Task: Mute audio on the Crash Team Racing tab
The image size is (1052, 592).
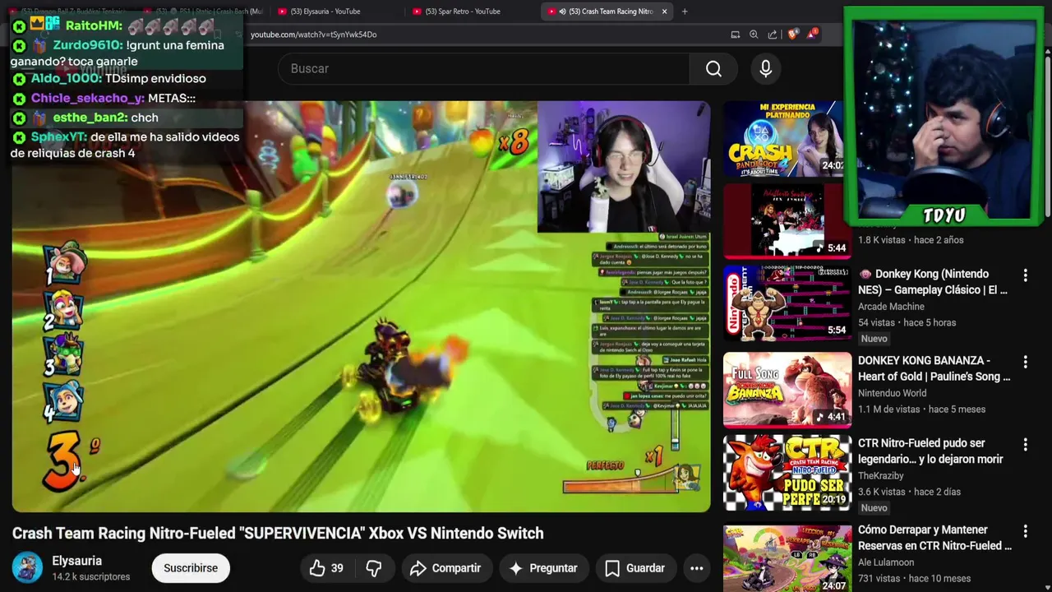Action: [563, 12]
